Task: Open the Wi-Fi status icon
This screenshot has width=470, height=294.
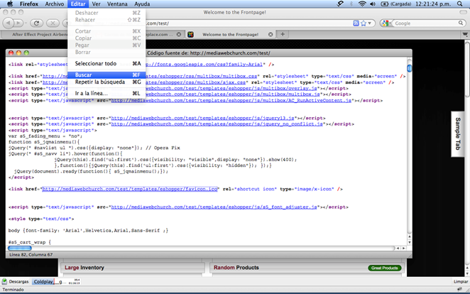Action: [364, 4]
